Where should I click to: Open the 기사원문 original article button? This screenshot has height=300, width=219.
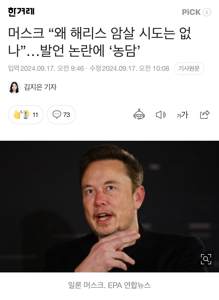(x=189, y=68)
